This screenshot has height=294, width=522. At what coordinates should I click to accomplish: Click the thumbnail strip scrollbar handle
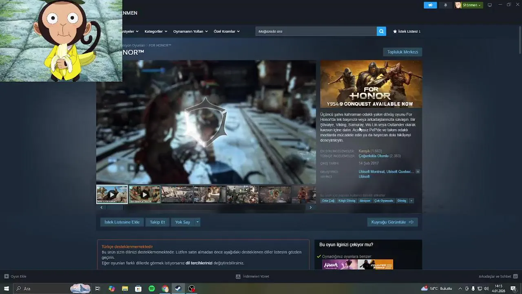click(x=115, y=207)
